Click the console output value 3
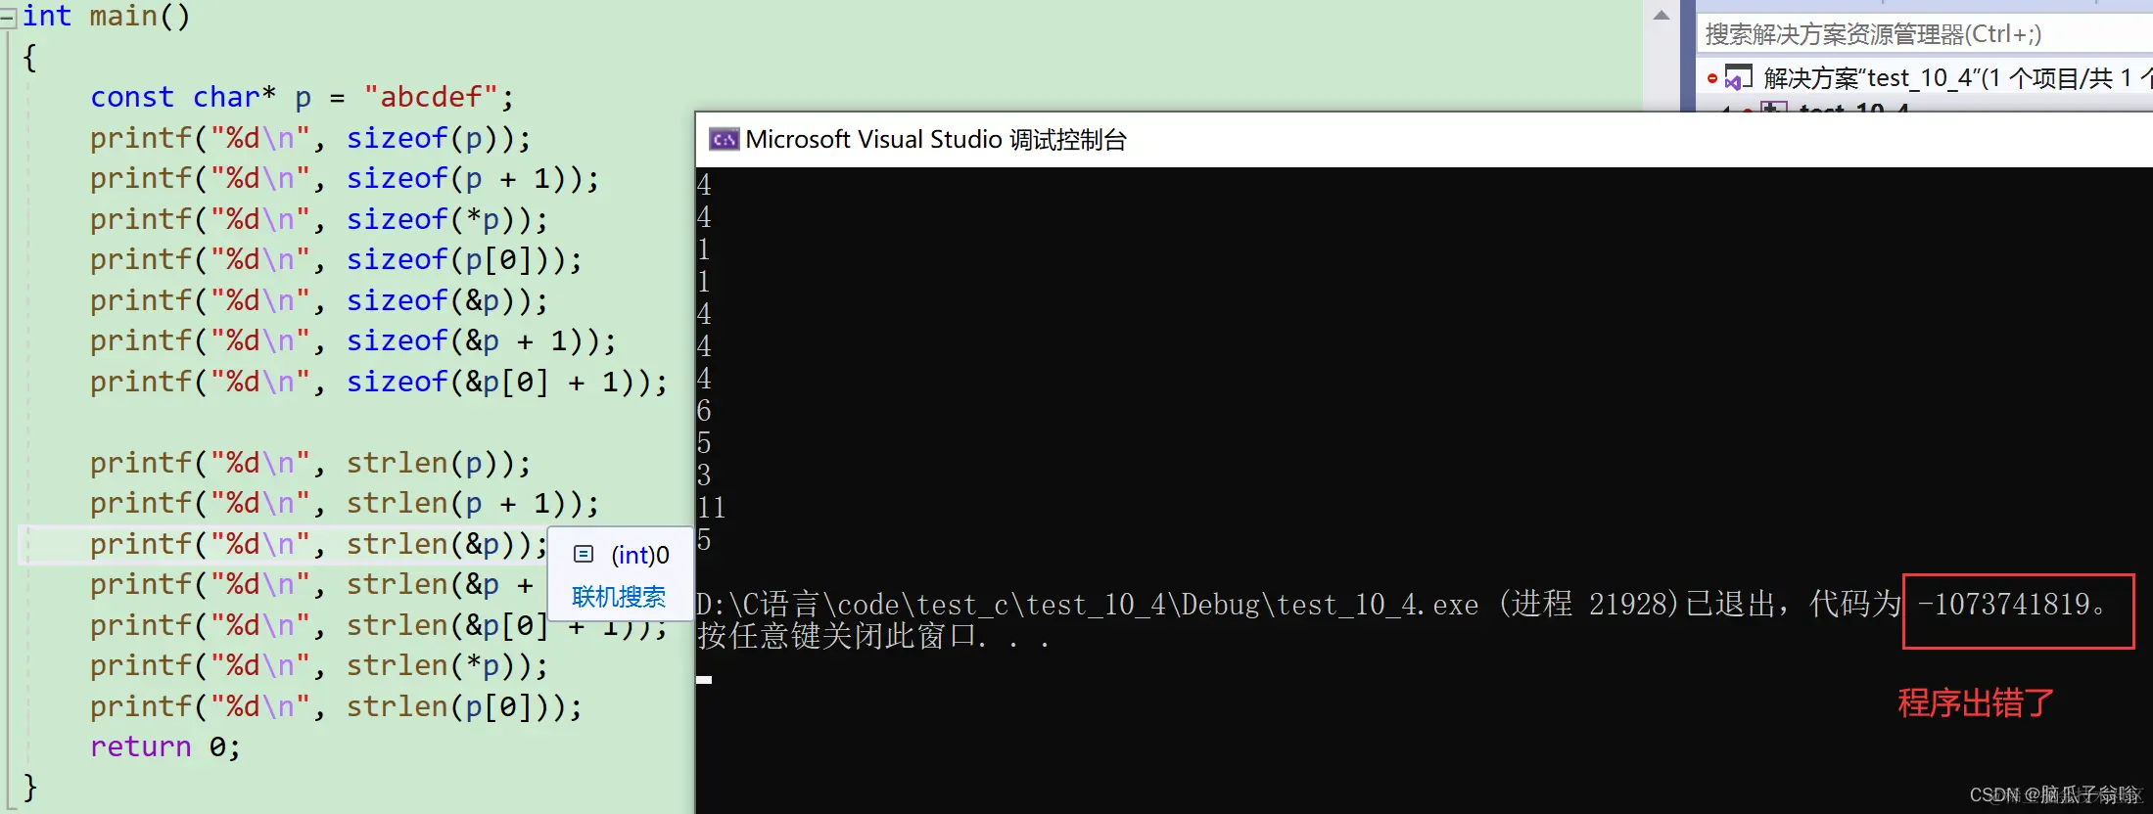This screenshot has height=814, width=2153. pyautogui.click(x=704, y=475)
